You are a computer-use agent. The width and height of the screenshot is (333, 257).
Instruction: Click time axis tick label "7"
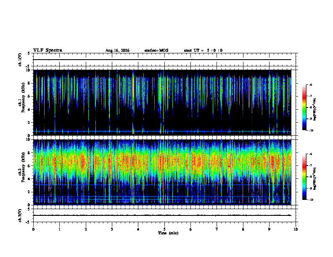coord(217,229)
